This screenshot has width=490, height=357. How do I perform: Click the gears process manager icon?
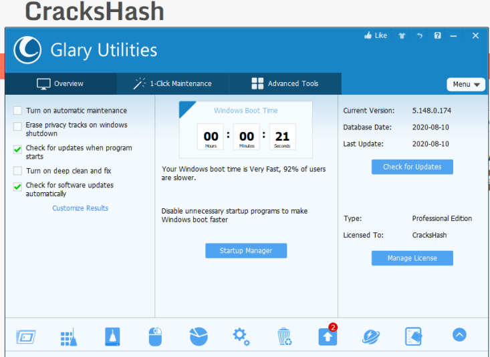click(x=241, y=336)
